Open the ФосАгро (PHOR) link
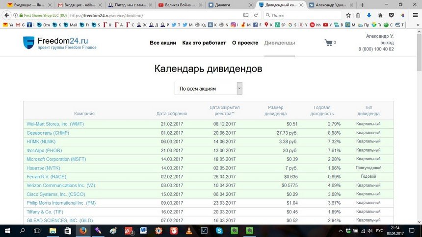 pyautogui.click(x=44, y=150)
